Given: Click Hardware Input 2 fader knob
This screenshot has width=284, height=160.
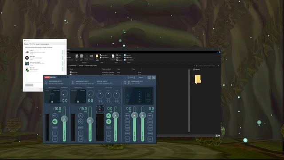Looking at the screenshot, I should (x=90, y=120).
